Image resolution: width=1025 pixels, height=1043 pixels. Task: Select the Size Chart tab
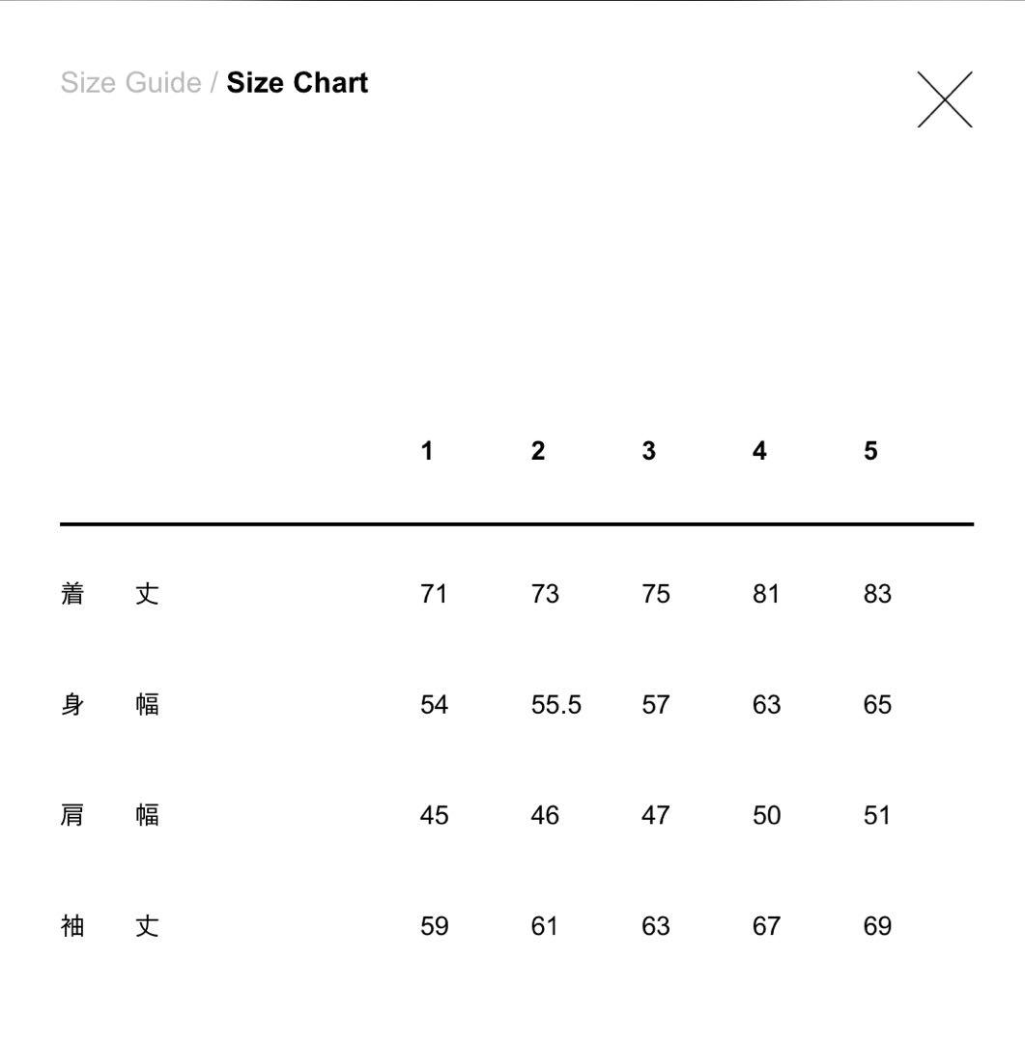(298, 83)
